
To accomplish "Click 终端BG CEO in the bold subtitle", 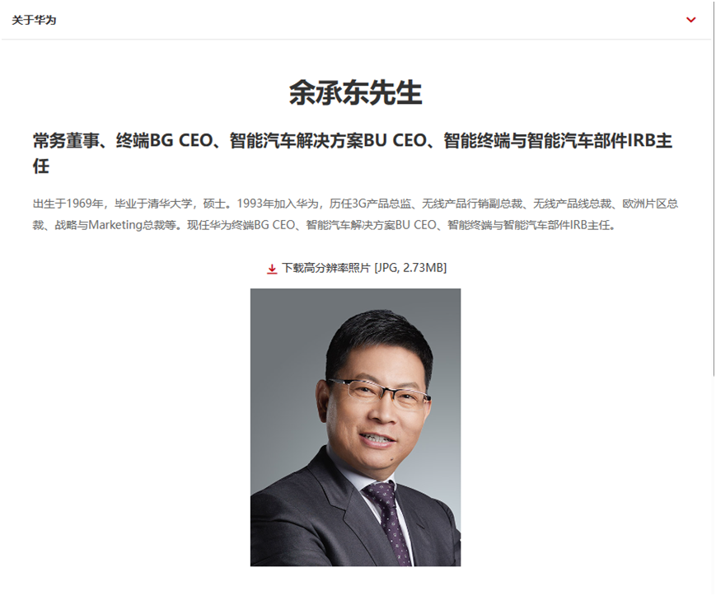I will 165,140.
